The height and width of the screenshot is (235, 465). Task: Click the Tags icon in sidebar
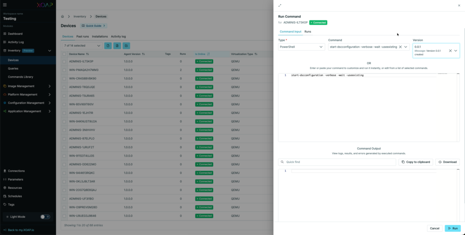(x=5, y=205)
